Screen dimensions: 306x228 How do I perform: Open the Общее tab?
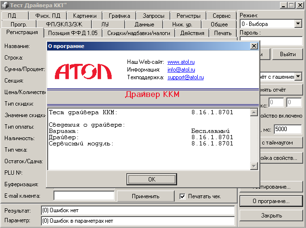pos(219,24)
